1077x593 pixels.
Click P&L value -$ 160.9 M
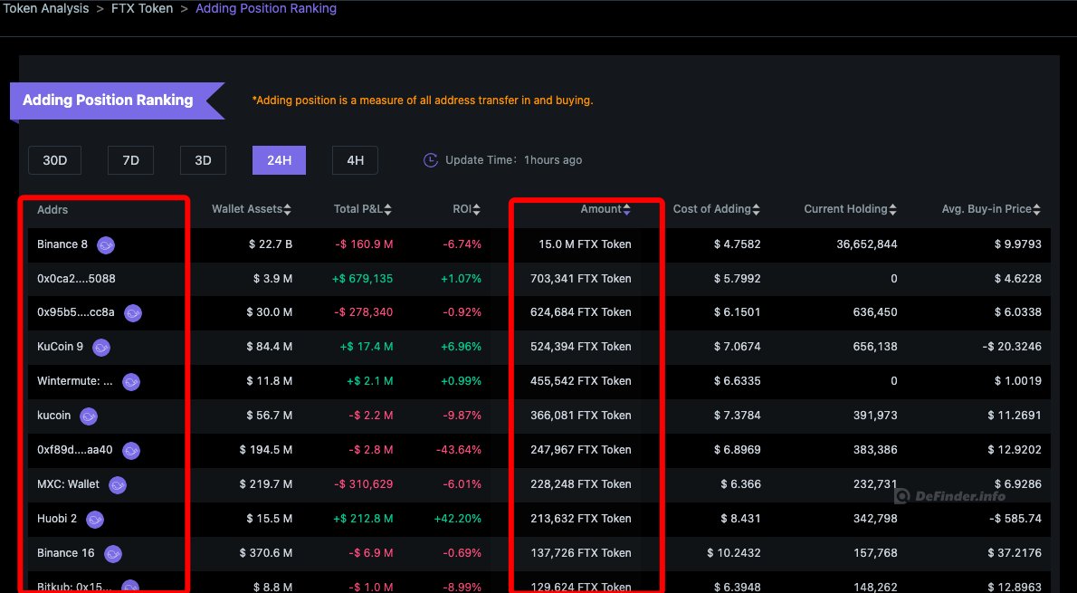tap(364, 244)
